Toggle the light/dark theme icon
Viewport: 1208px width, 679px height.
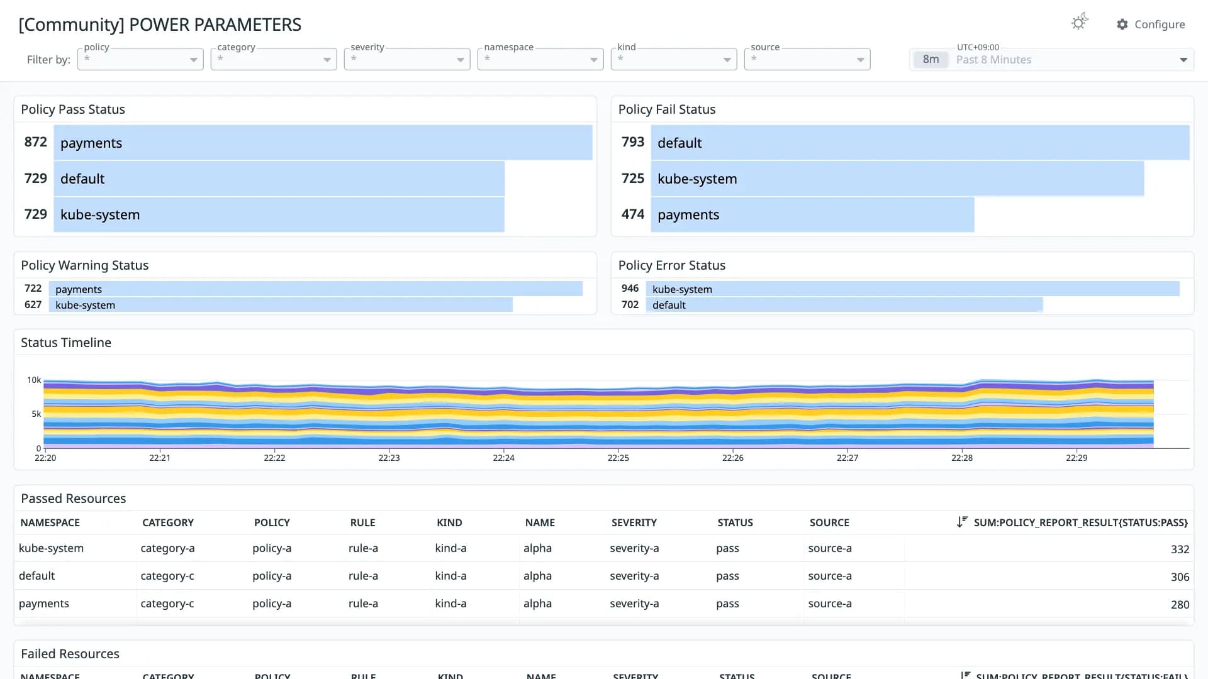click(1080, 23)
